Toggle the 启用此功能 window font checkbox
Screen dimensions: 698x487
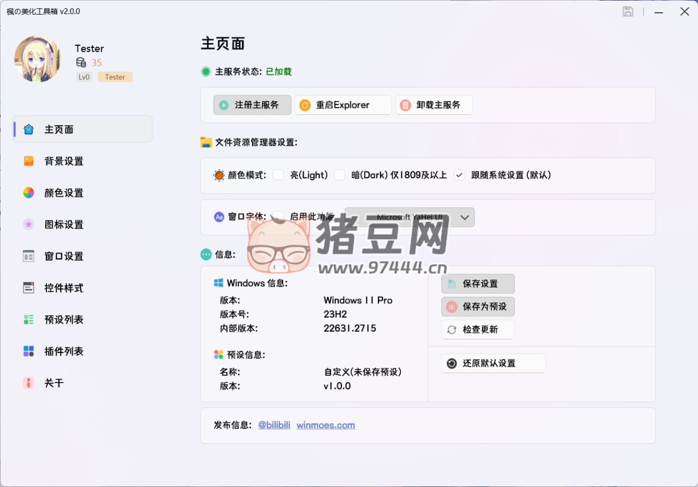tap(279, 216)
